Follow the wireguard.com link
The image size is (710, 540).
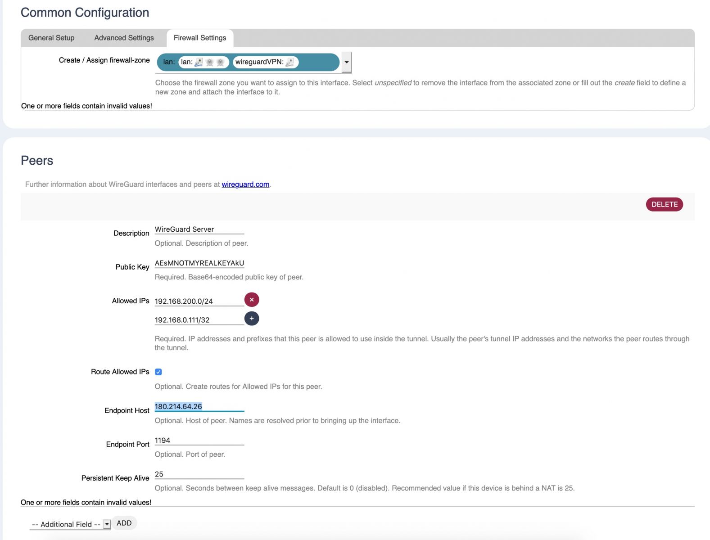[245, 184]
